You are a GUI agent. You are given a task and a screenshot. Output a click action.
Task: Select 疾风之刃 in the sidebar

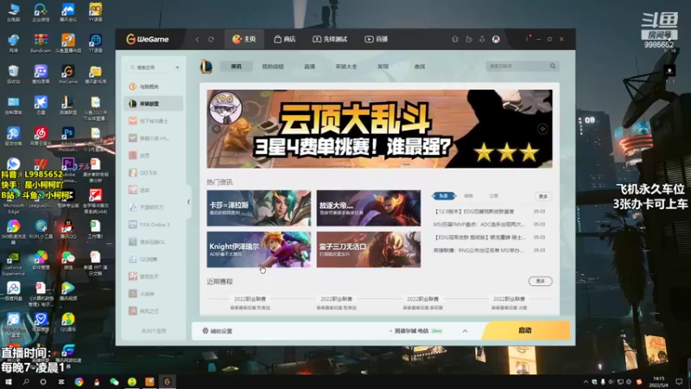(154, 311)
